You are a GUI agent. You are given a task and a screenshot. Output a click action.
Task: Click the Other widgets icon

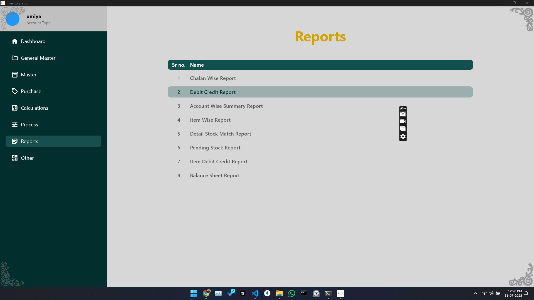click(x=14, y=158)
